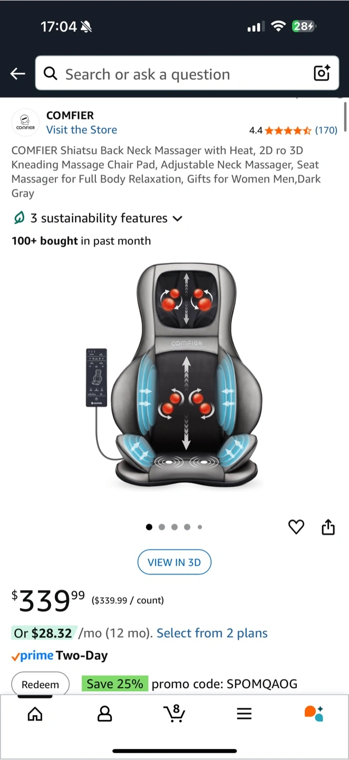Open hamburger menu icon

tap(244, 714)
